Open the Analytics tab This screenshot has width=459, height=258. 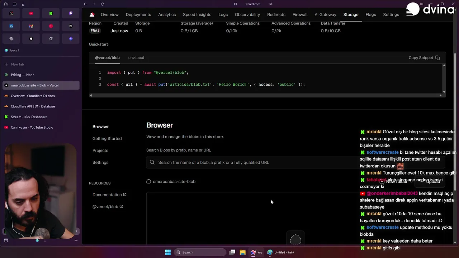point(167,15)
